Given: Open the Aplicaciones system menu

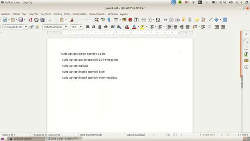Looking at the screenshot, I should 12,2.
